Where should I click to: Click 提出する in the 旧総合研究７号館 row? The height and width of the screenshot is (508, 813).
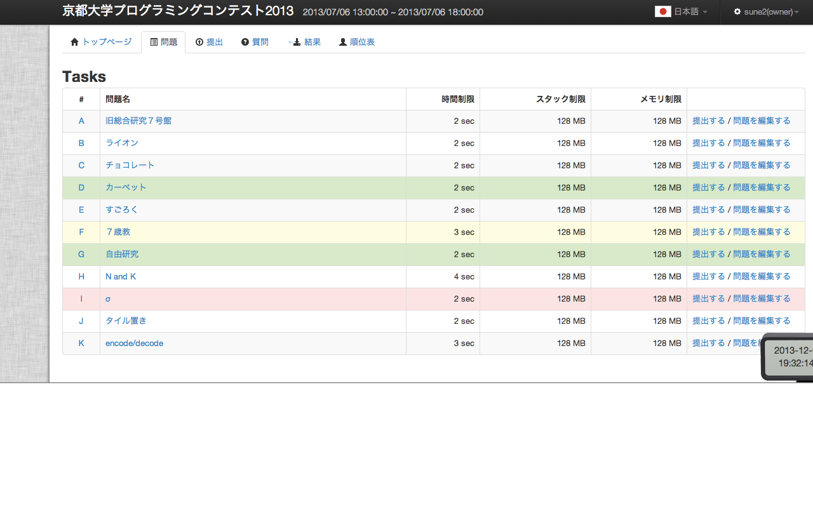(x=709, y=121)
